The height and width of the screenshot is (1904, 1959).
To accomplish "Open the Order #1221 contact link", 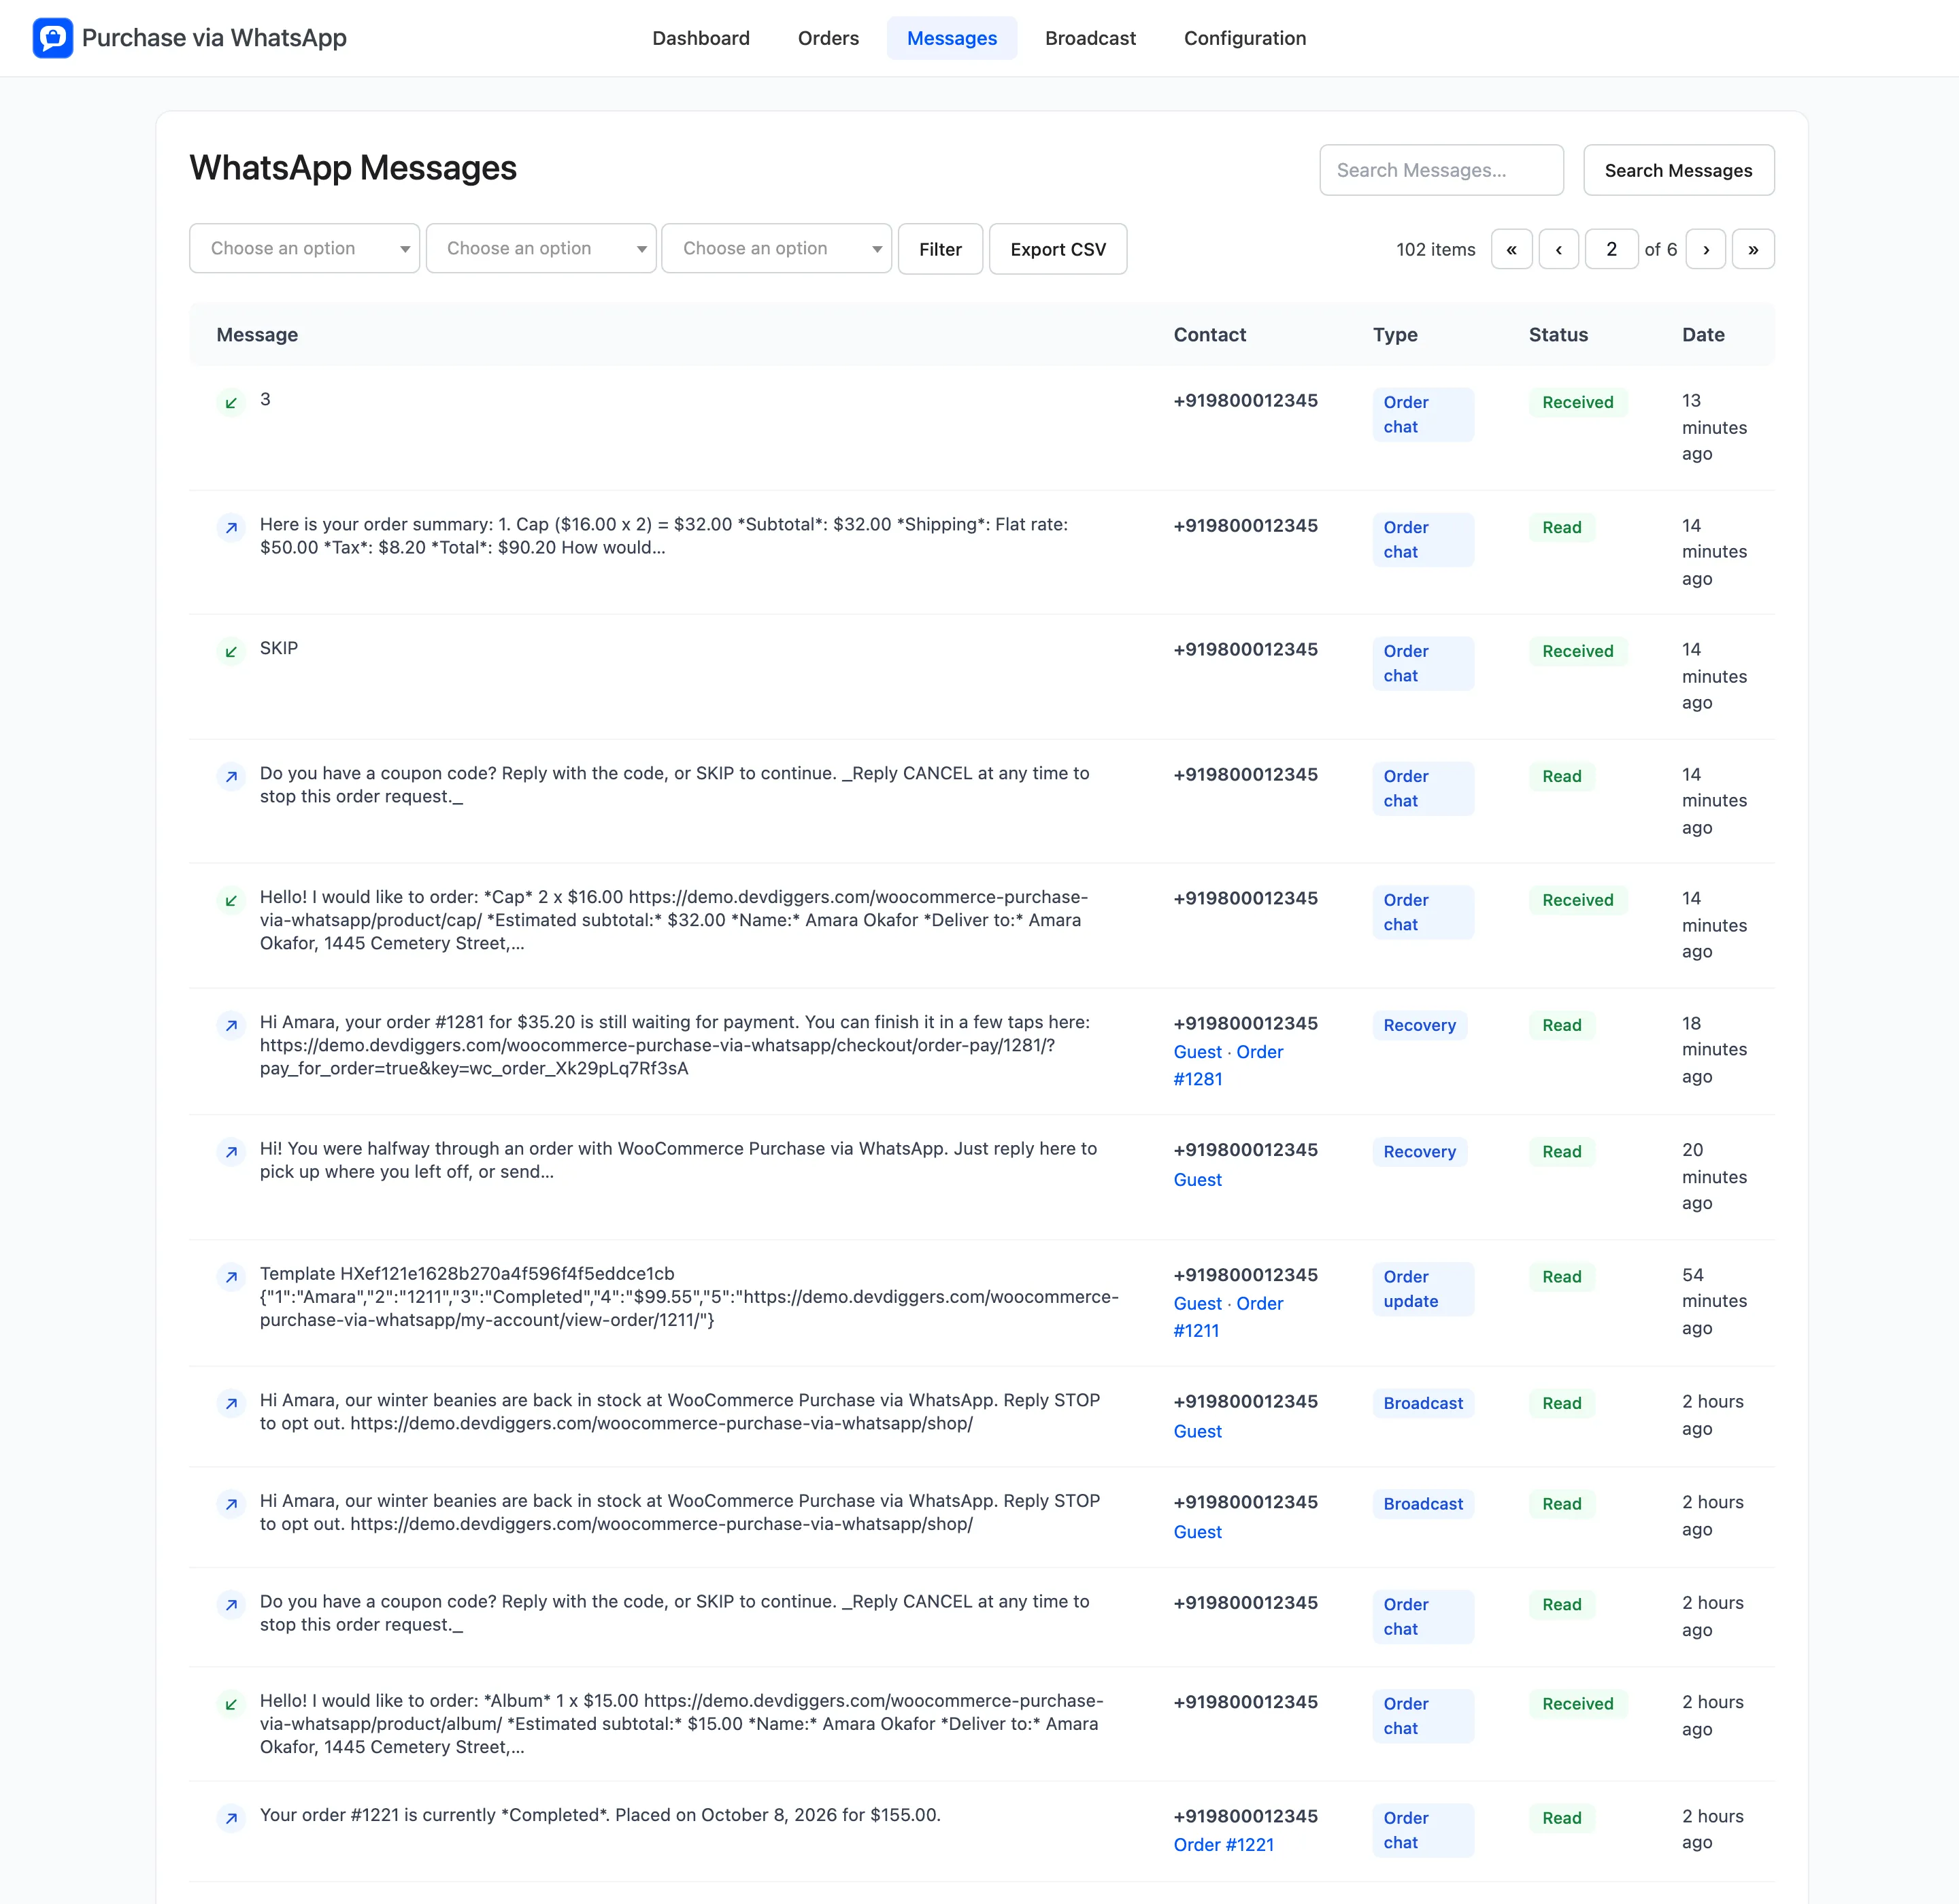I will [x=1224, y=1844].
